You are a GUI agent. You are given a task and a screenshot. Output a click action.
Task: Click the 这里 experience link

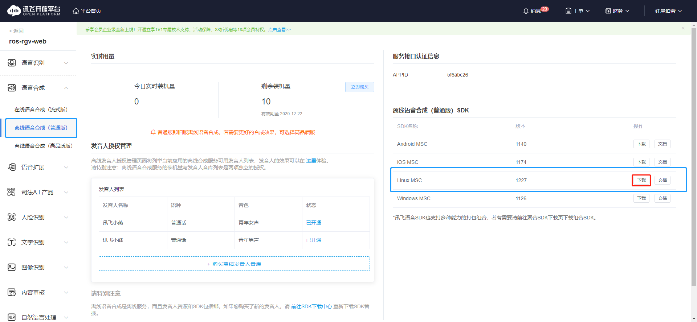(x=311, y=161)
